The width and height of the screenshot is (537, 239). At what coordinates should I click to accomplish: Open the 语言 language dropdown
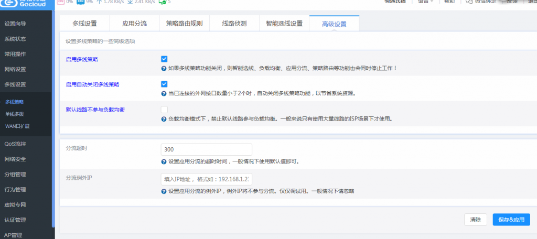(x=425, y=2)
